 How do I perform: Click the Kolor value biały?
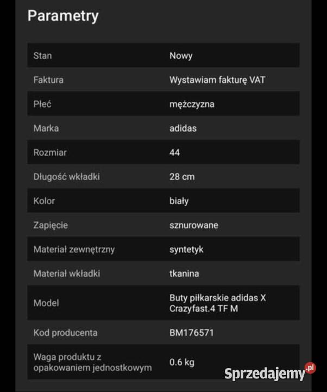pos(179,201)
